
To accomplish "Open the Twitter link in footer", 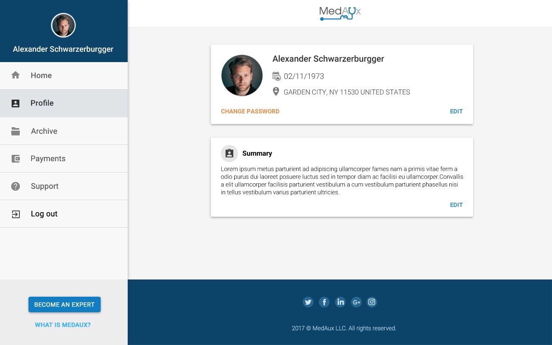I will (x=308, y=302).
